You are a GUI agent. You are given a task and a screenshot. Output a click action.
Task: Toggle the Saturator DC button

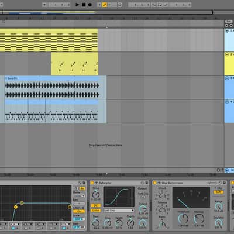(x=96, y=205)
